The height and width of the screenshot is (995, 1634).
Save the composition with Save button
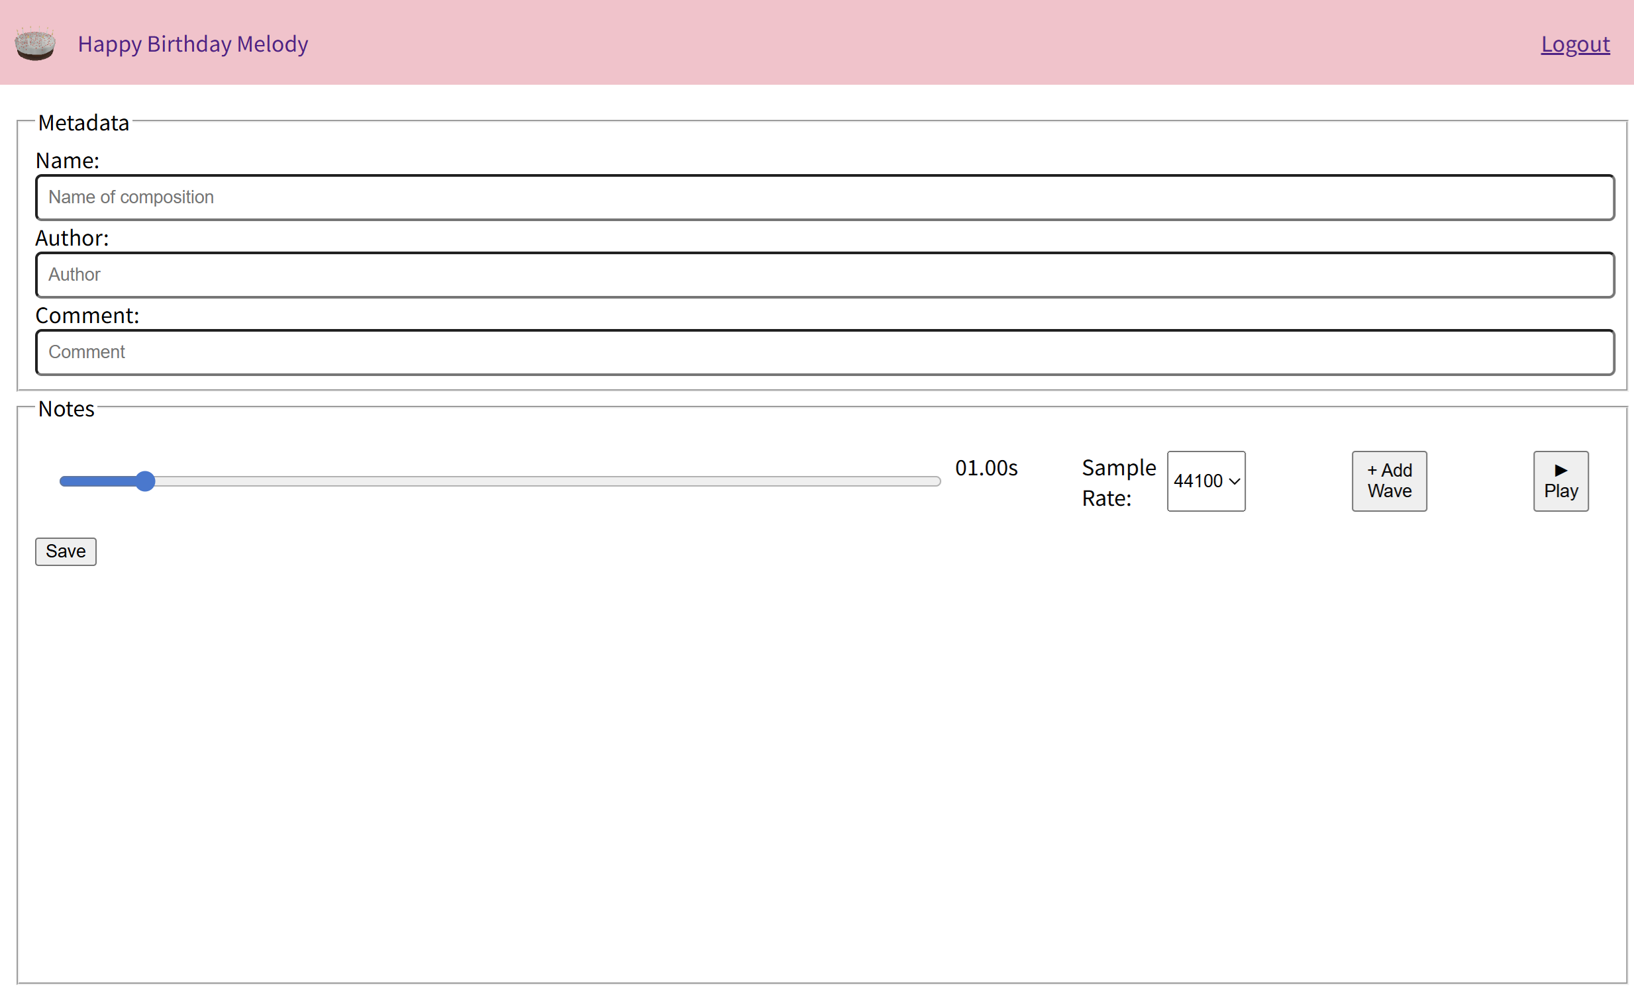tap(66, 551)
